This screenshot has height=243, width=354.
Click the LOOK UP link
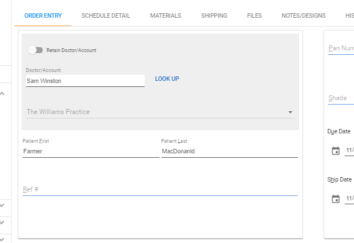click(167, 79)
